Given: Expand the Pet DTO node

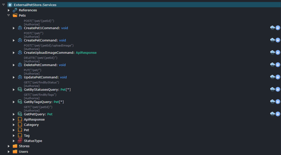Looking at the screenshot, I should [x=14, y=130].
